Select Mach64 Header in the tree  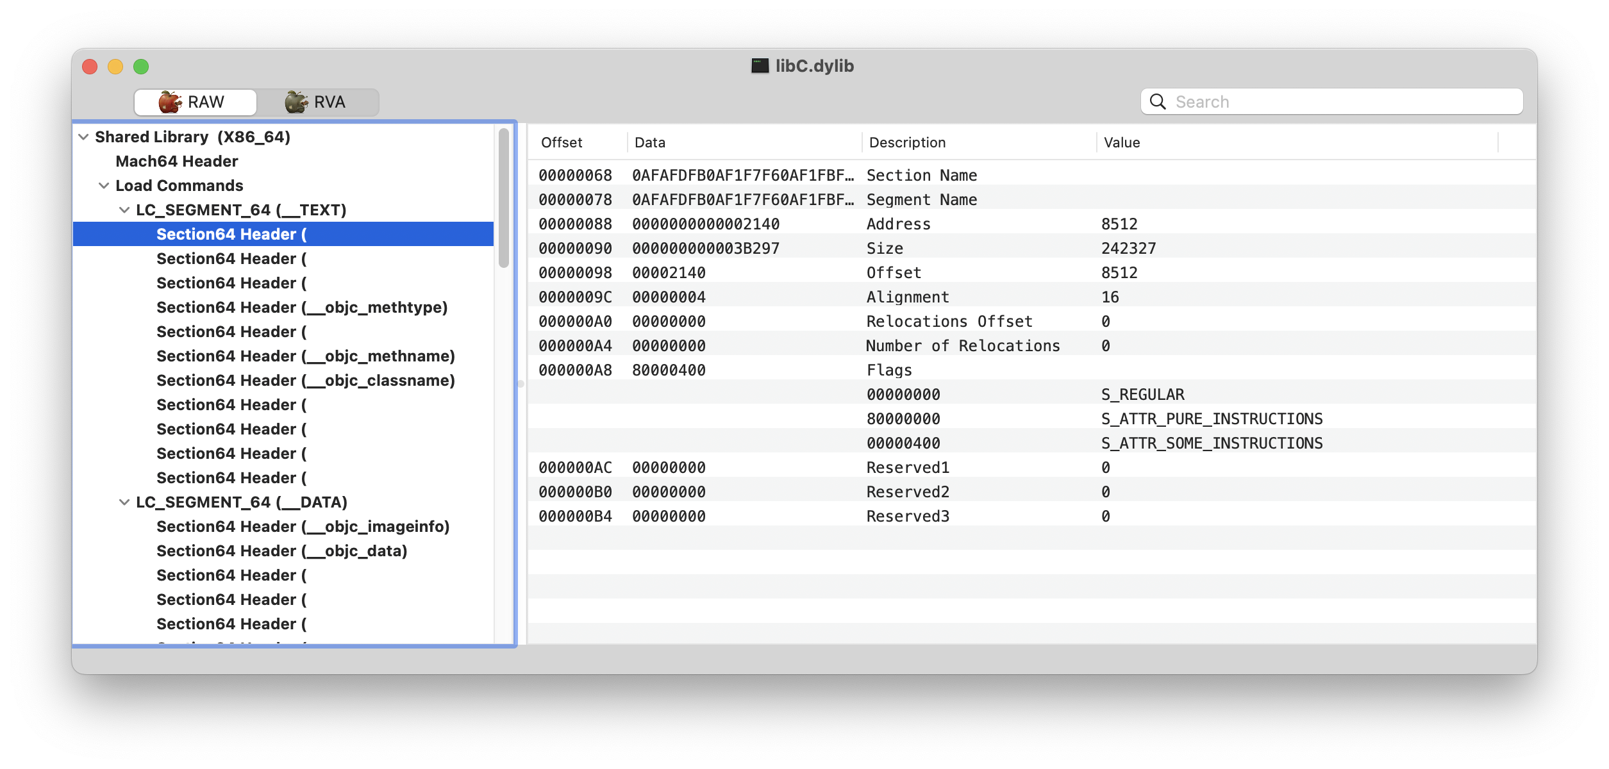pyautogui.click(x=176, y=161)
